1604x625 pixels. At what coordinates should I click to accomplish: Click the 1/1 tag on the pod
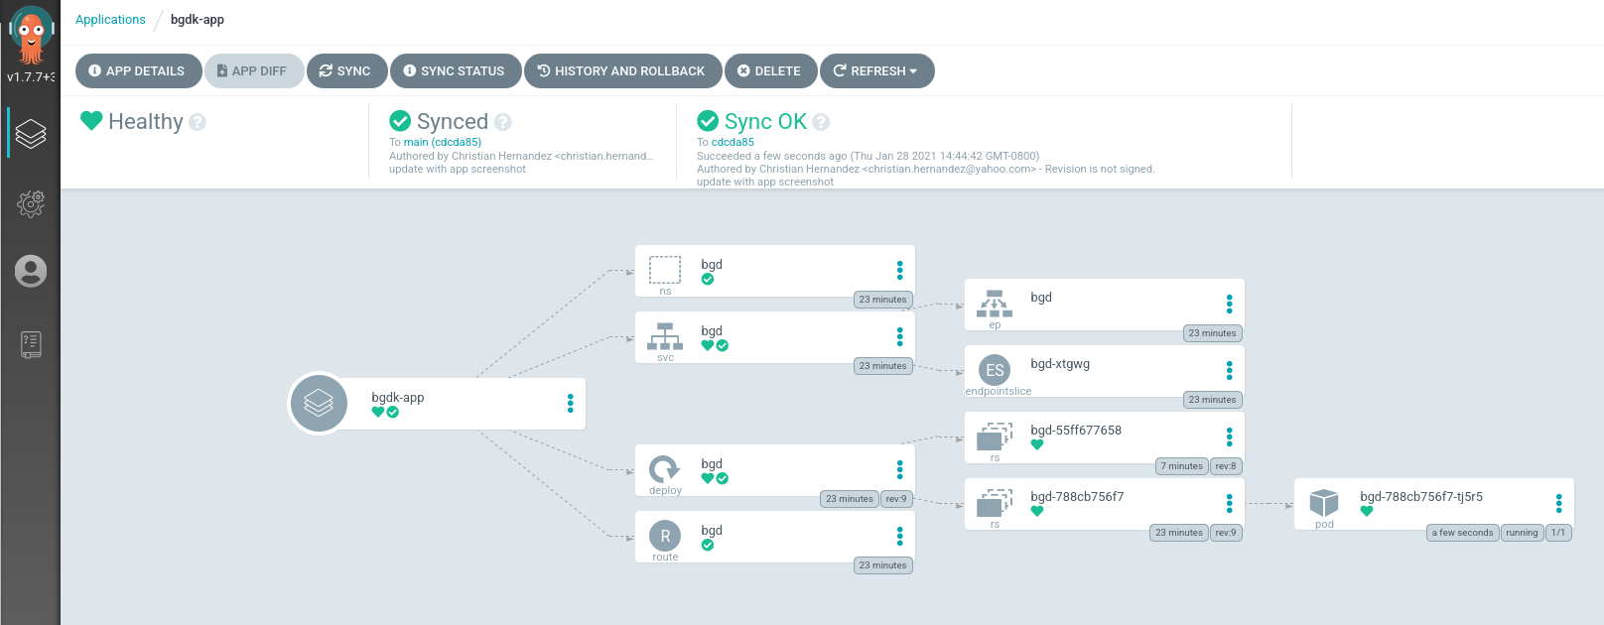tap(1558, 533)
